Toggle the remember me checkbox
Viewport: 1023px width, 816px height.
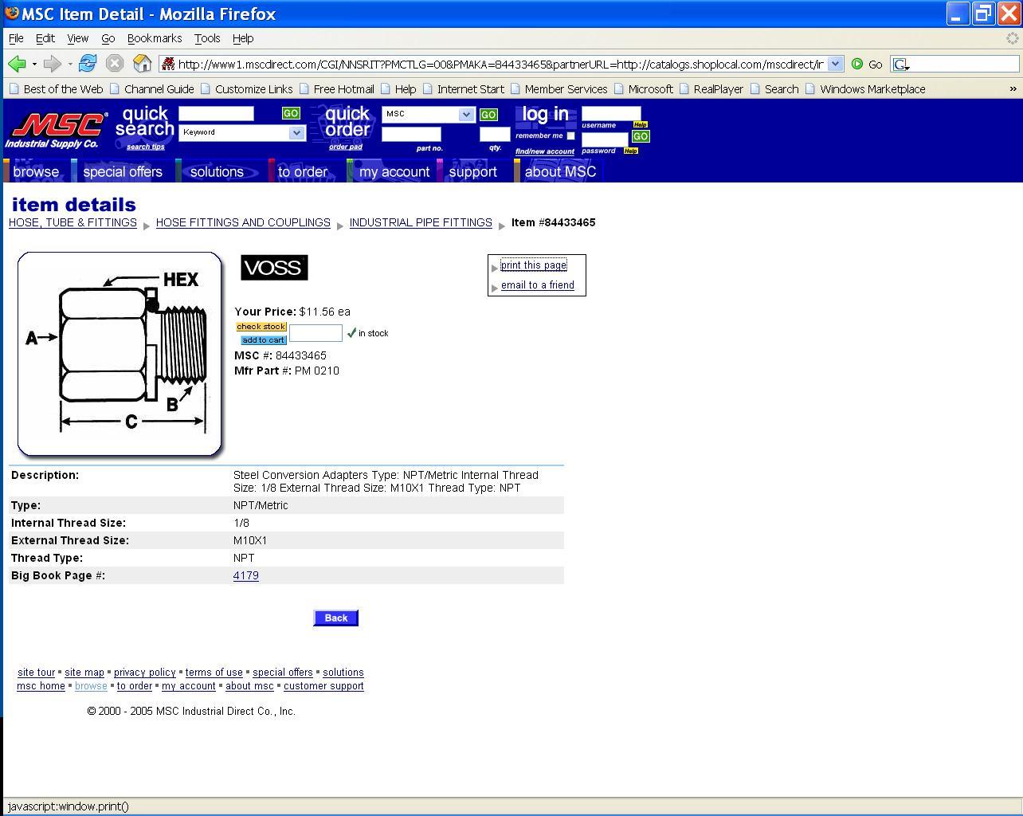point(570,136)
